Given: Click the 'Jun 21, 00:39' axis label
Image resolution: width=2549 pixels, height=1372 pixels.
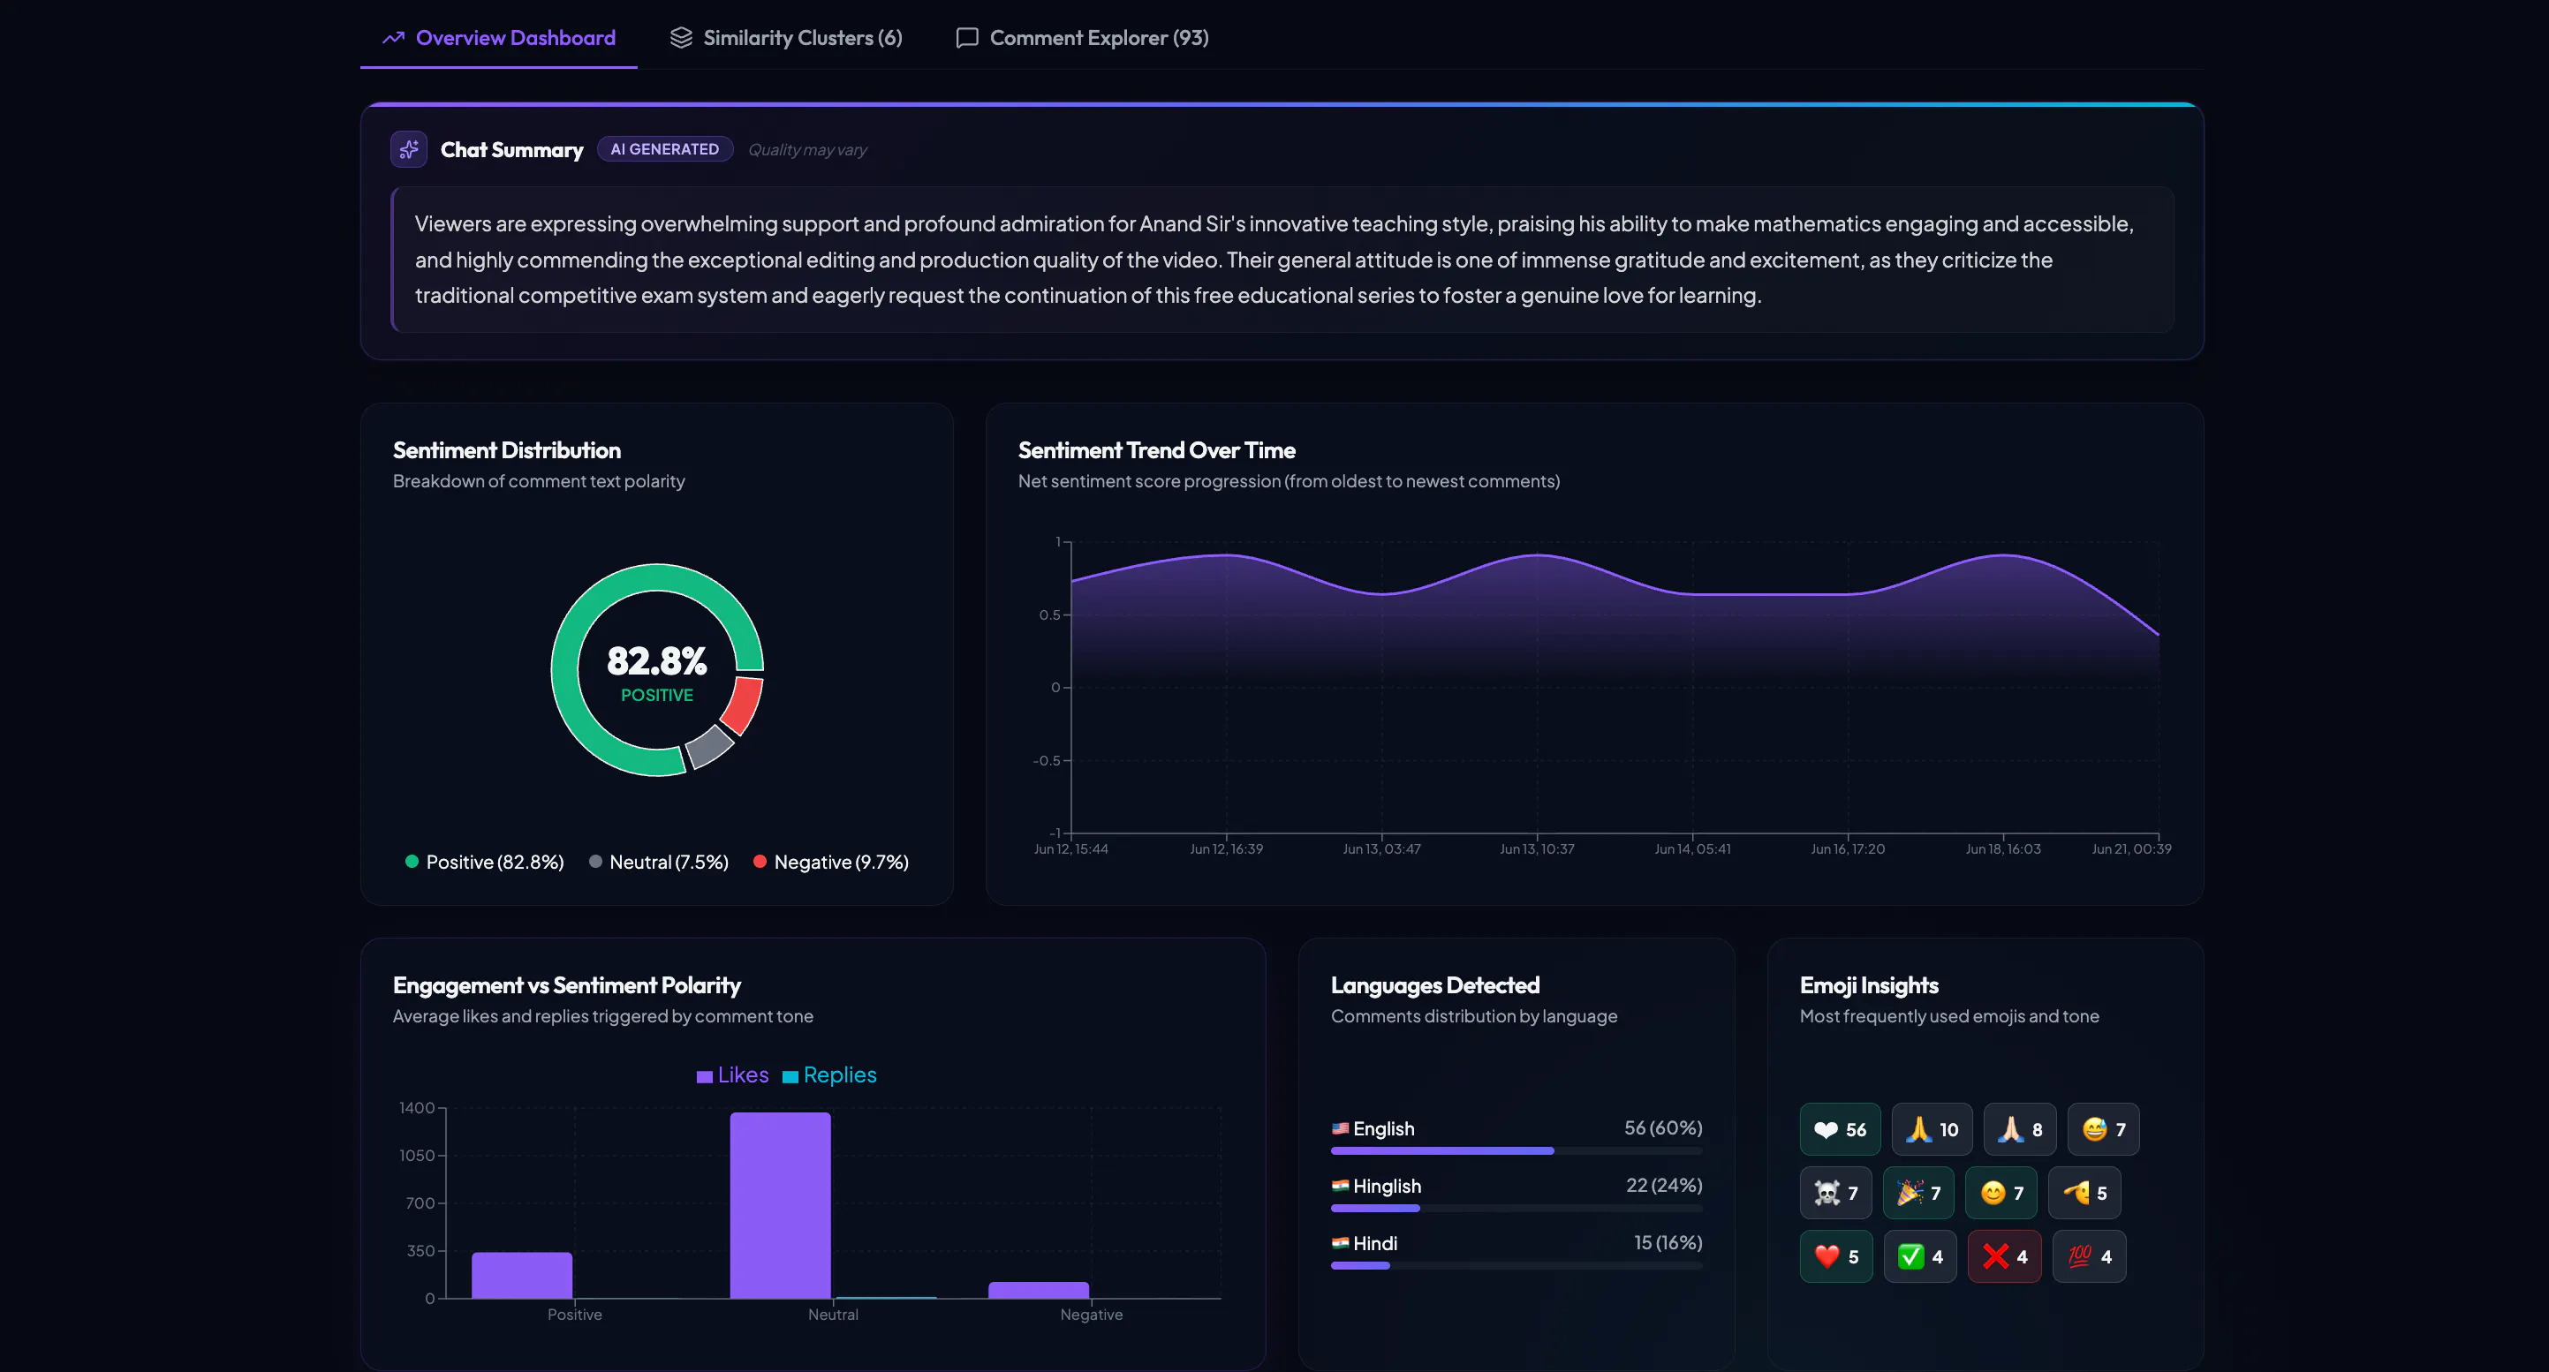Looking at the screenshot, I should tap(2131, 849).
